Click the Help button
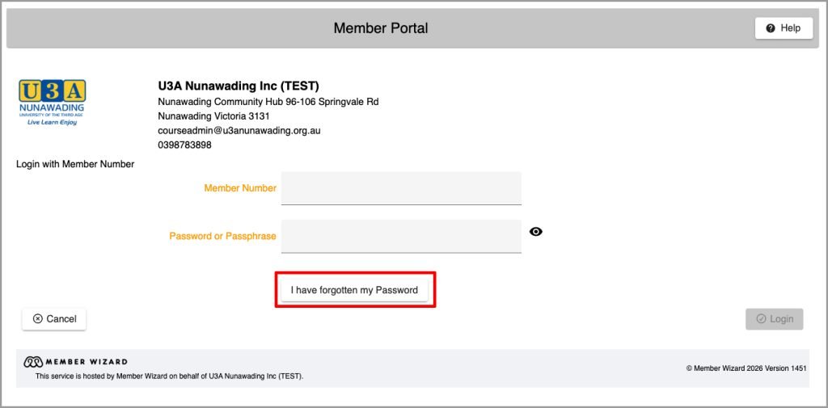 coord(784,28)
